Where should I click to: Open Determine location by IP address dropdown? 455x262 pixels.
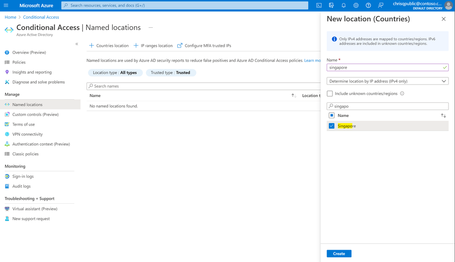pos(388,81)
